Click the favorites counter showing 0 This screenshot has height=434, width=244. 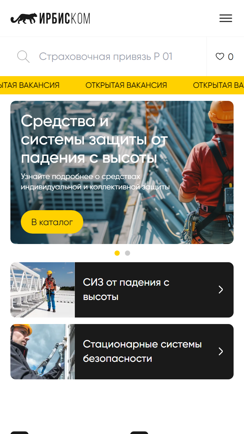click(x=230, y=57)
